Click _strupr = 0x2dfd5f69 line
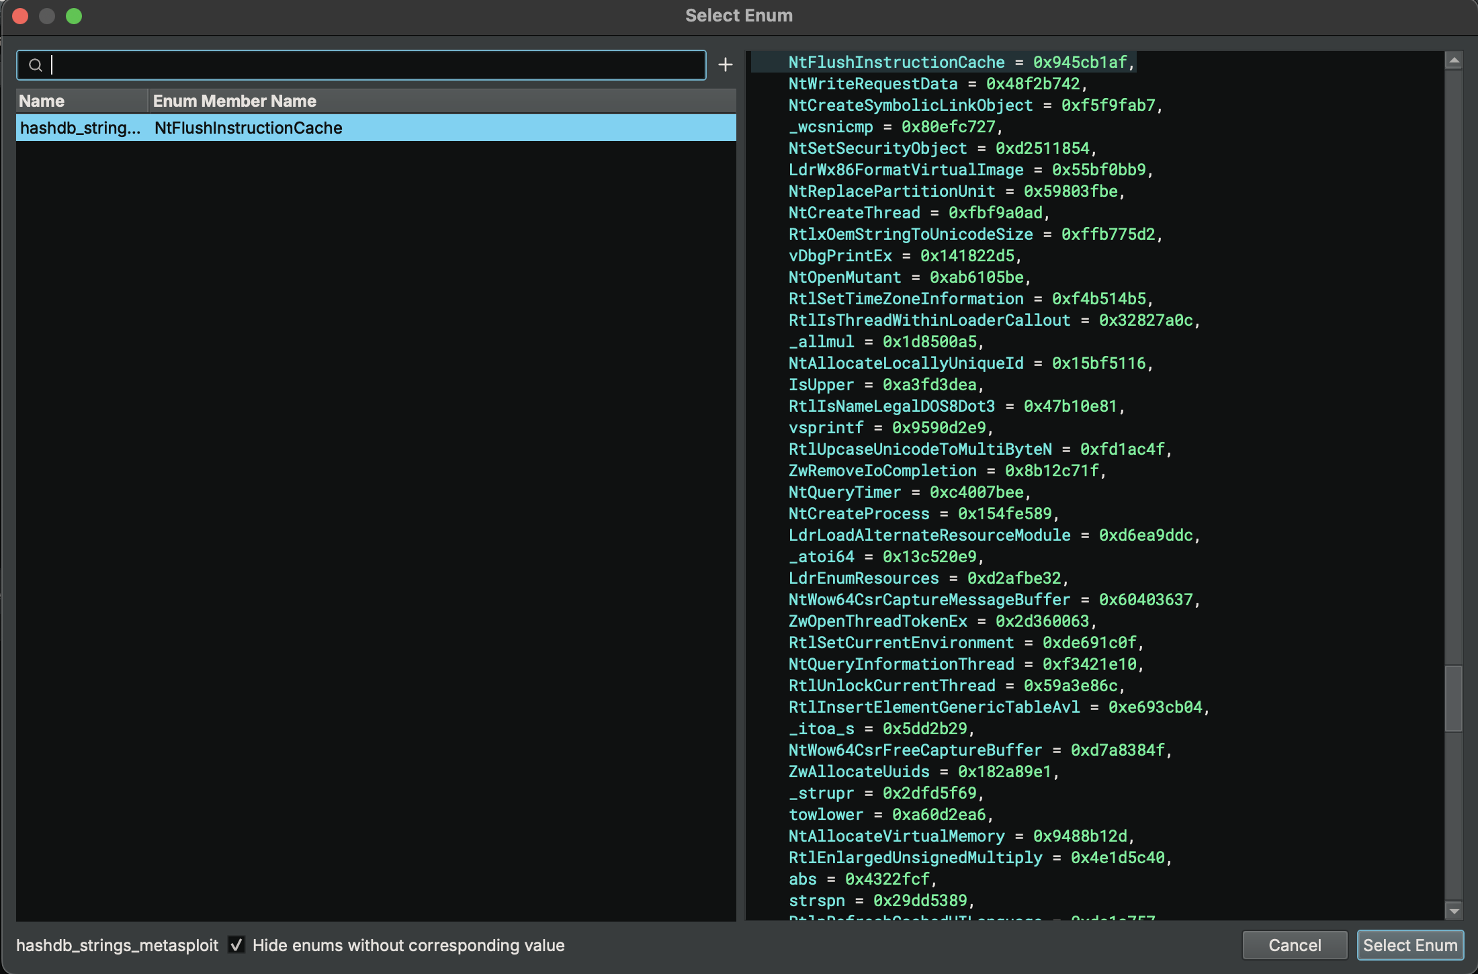 point(886,793)
